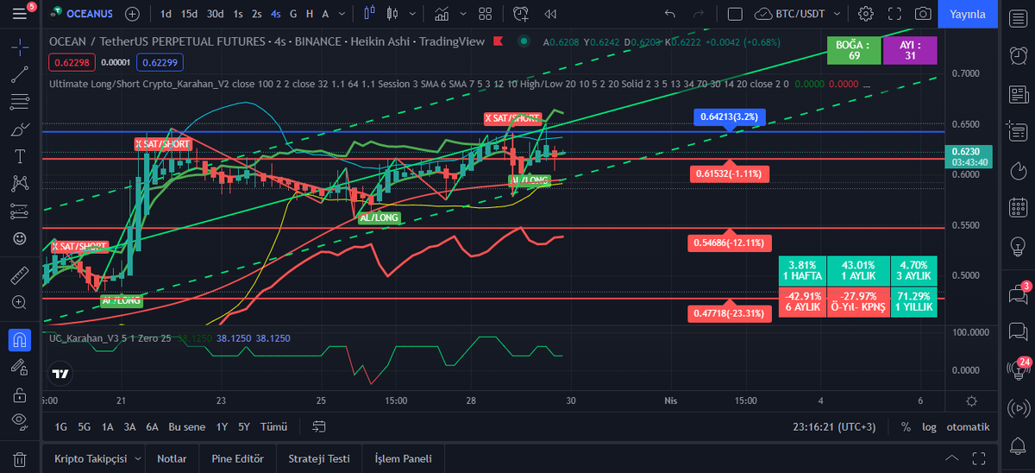1035x473 pixels.
Task: Open the chart patterns tool
Action: [20, 183]
